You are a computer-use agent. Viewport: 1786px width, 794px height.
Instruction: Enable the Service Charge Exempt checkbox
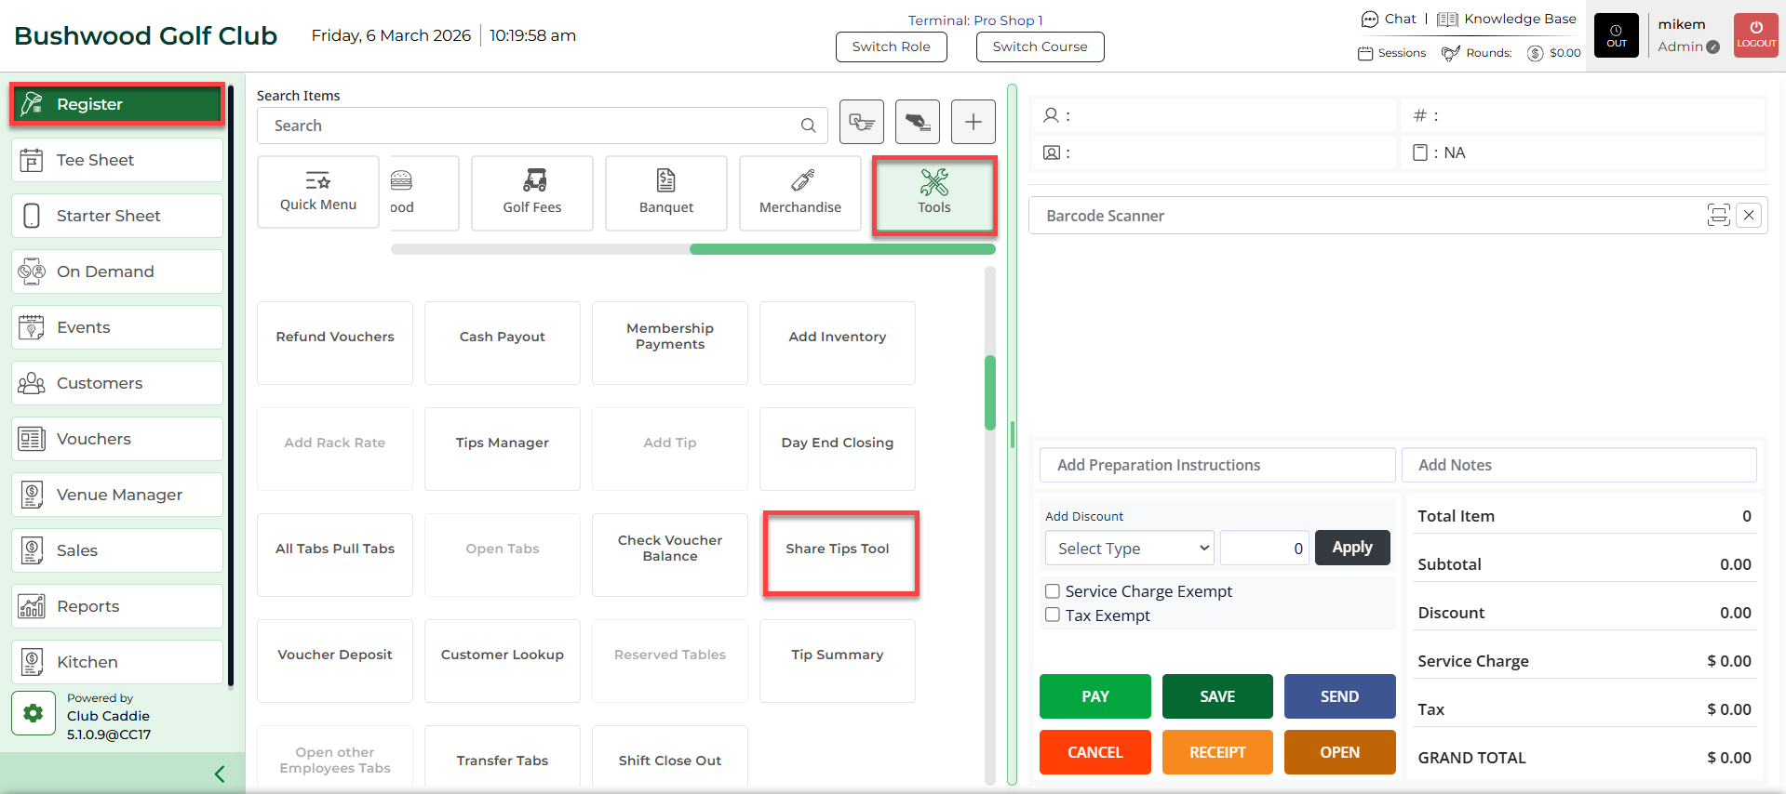pyautogui.click(x=1053, y=591)
